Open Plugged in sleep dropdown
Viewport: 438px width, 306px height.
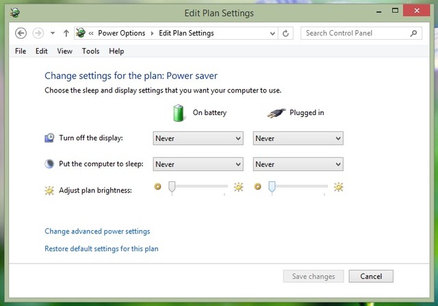coord(298,164)
